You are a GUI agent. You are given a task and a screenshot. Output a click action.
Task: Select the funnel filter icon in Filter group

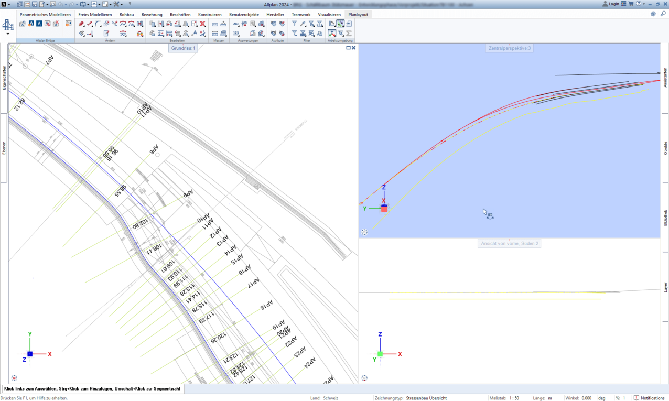click(x=294, y=24)
